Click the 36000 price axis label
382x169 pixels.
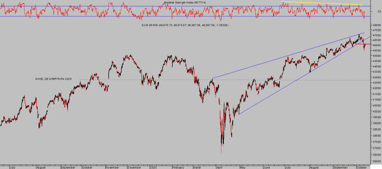(x=377, y=162)
